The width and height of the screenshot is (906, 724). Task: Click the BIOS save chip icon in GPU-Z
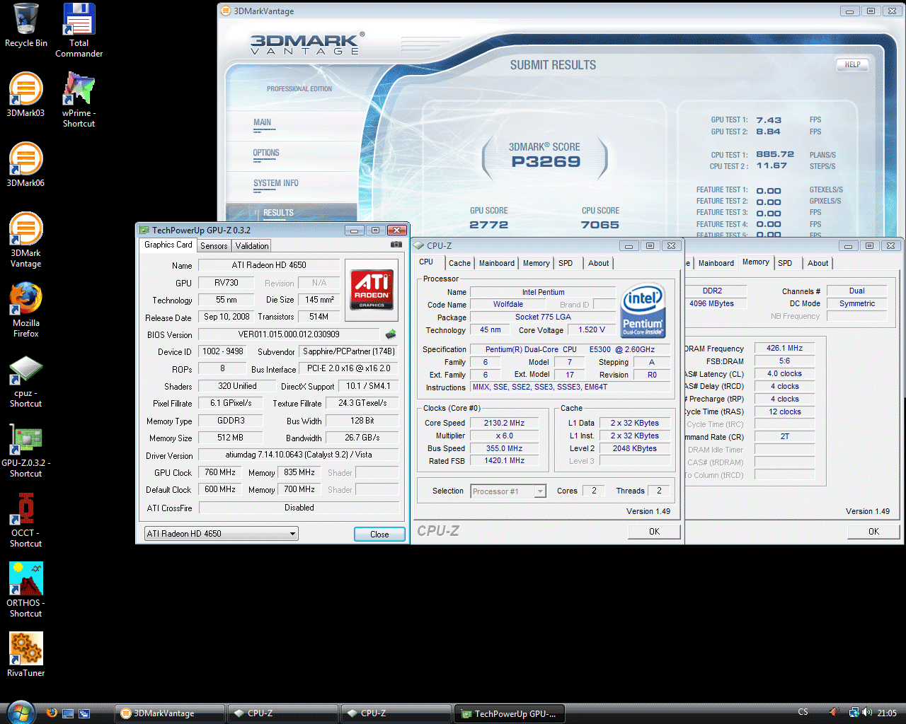coord(391,334)
